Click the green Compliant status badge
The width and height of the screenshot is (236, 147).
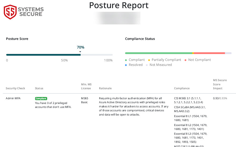41,98
